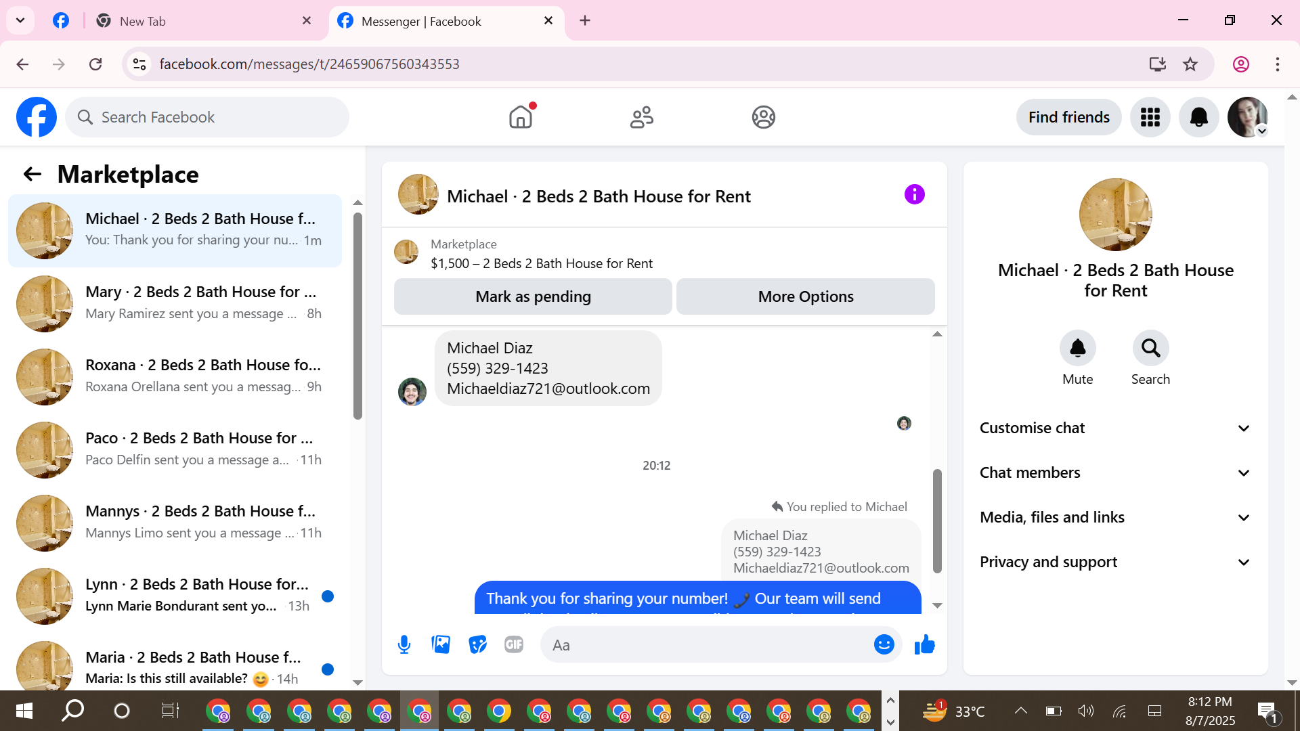The image size is (1300, 731).
Task: Open the Windows Start menu
Action: click(x=24, y=711)
